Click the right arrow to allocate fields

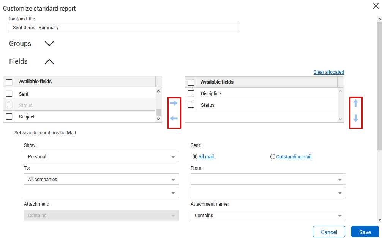coord(174,103)
